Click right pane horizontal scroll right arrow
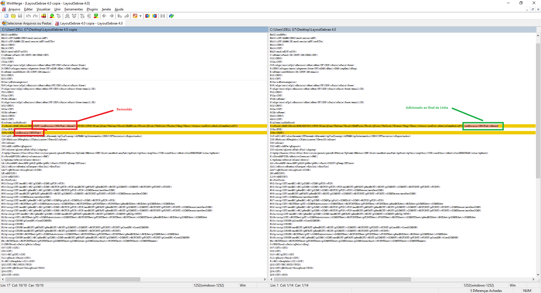The width and height of the screenshot is (541, 293). point(533,279)
